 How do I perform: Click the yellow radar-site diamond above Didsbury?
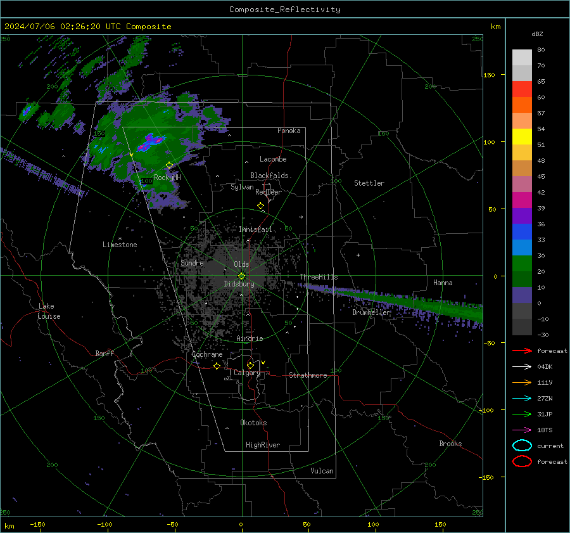tap(242, 276)
